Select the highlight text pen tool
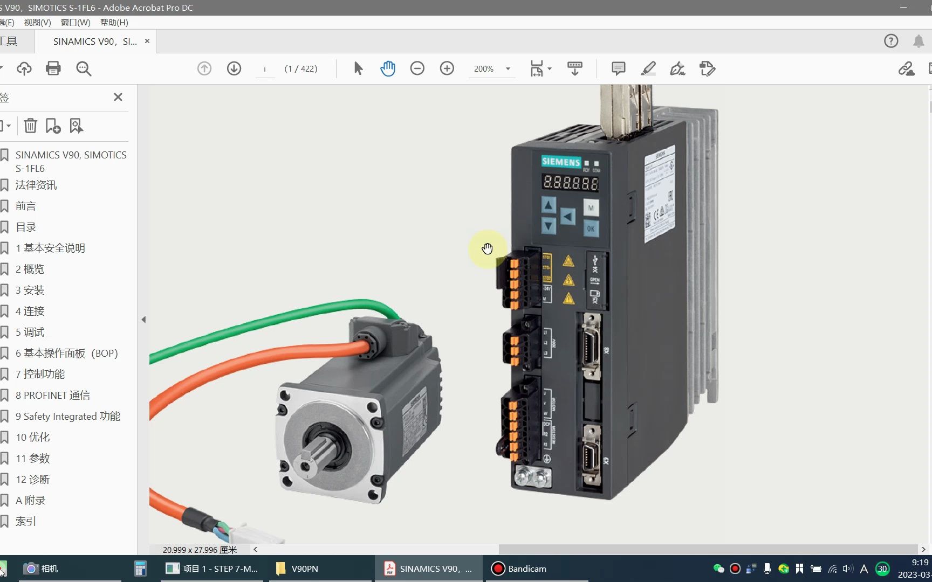This screenshot has width=932, height=582. (648, 68)
